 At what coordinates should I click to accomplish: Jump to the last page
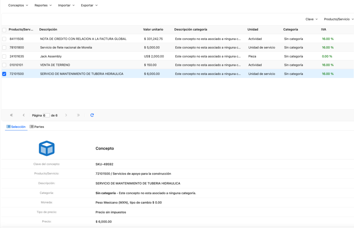pyautogui.click(x=78, y=115)
